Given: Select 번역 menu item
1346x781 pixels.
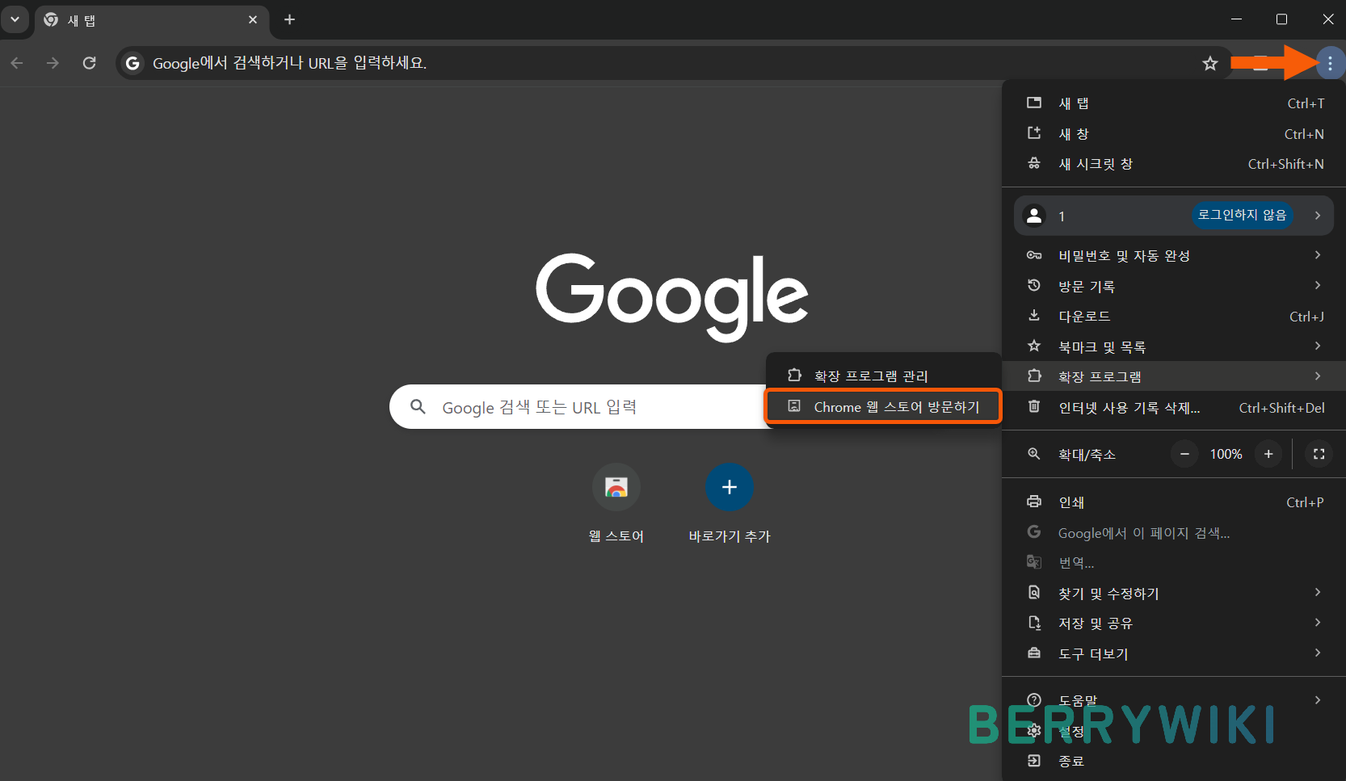Looking at the screenshot, I should [1174, 563].
